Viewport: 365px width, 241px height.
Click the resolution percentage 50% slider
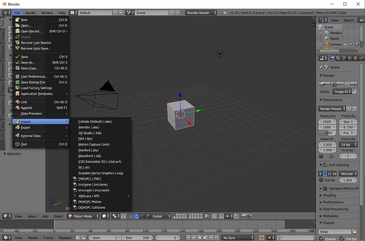[x=327, y=133]
